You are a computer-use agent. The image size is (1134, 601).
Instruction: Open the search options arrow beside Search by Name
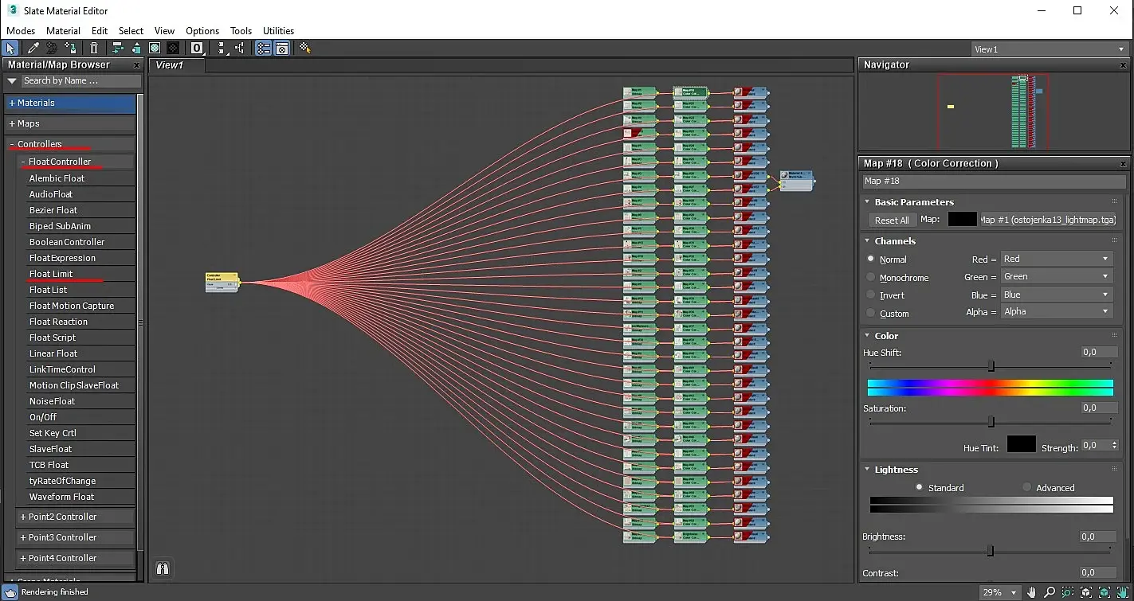(x=12, y=80)
